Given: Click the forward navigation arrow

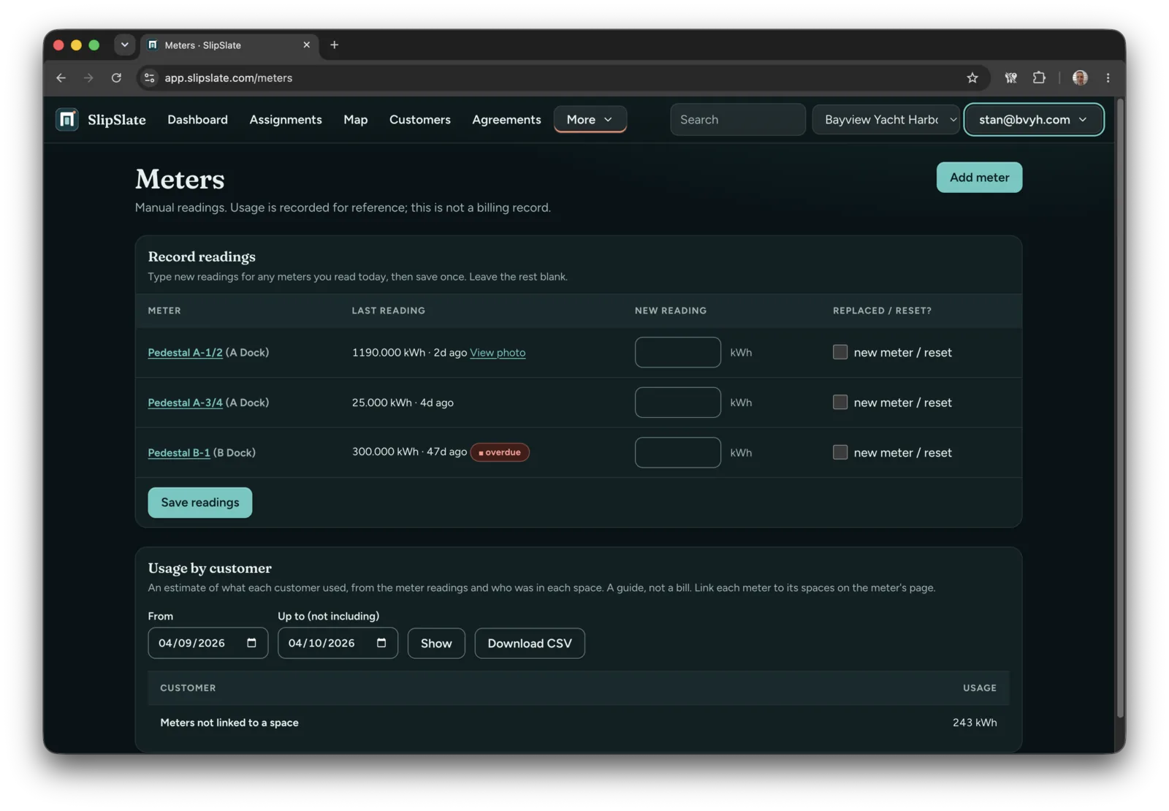Looking at the screenshot, I should (88, 77).
